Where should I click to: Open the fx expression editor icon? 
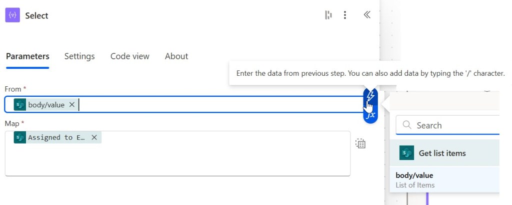[x=370, y=115]
